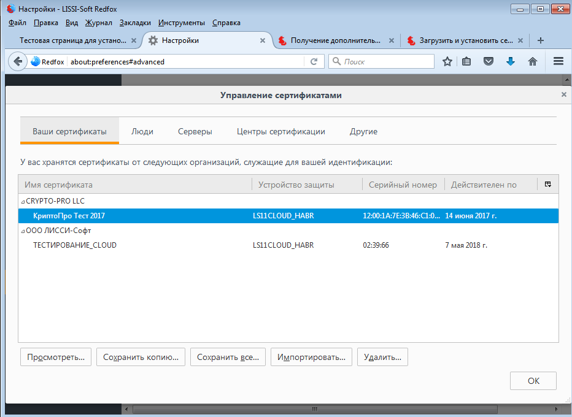Click the Удалить... button
The image size is (572, 417).
pyautogui.click(x=383, y=357)
